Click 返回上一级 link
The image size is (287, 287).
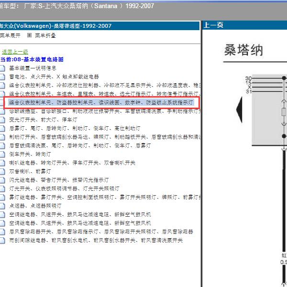pyautogui.click(x=15, y=52)
